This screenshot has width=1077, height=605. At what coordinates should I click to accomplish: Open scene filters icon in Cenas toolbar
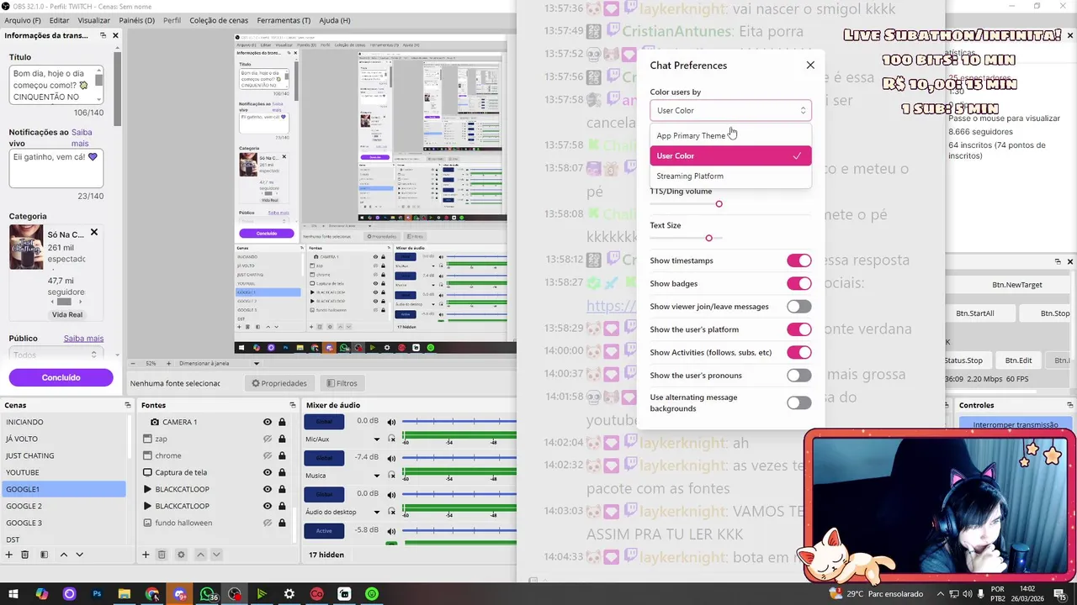[x=44, y=555]
